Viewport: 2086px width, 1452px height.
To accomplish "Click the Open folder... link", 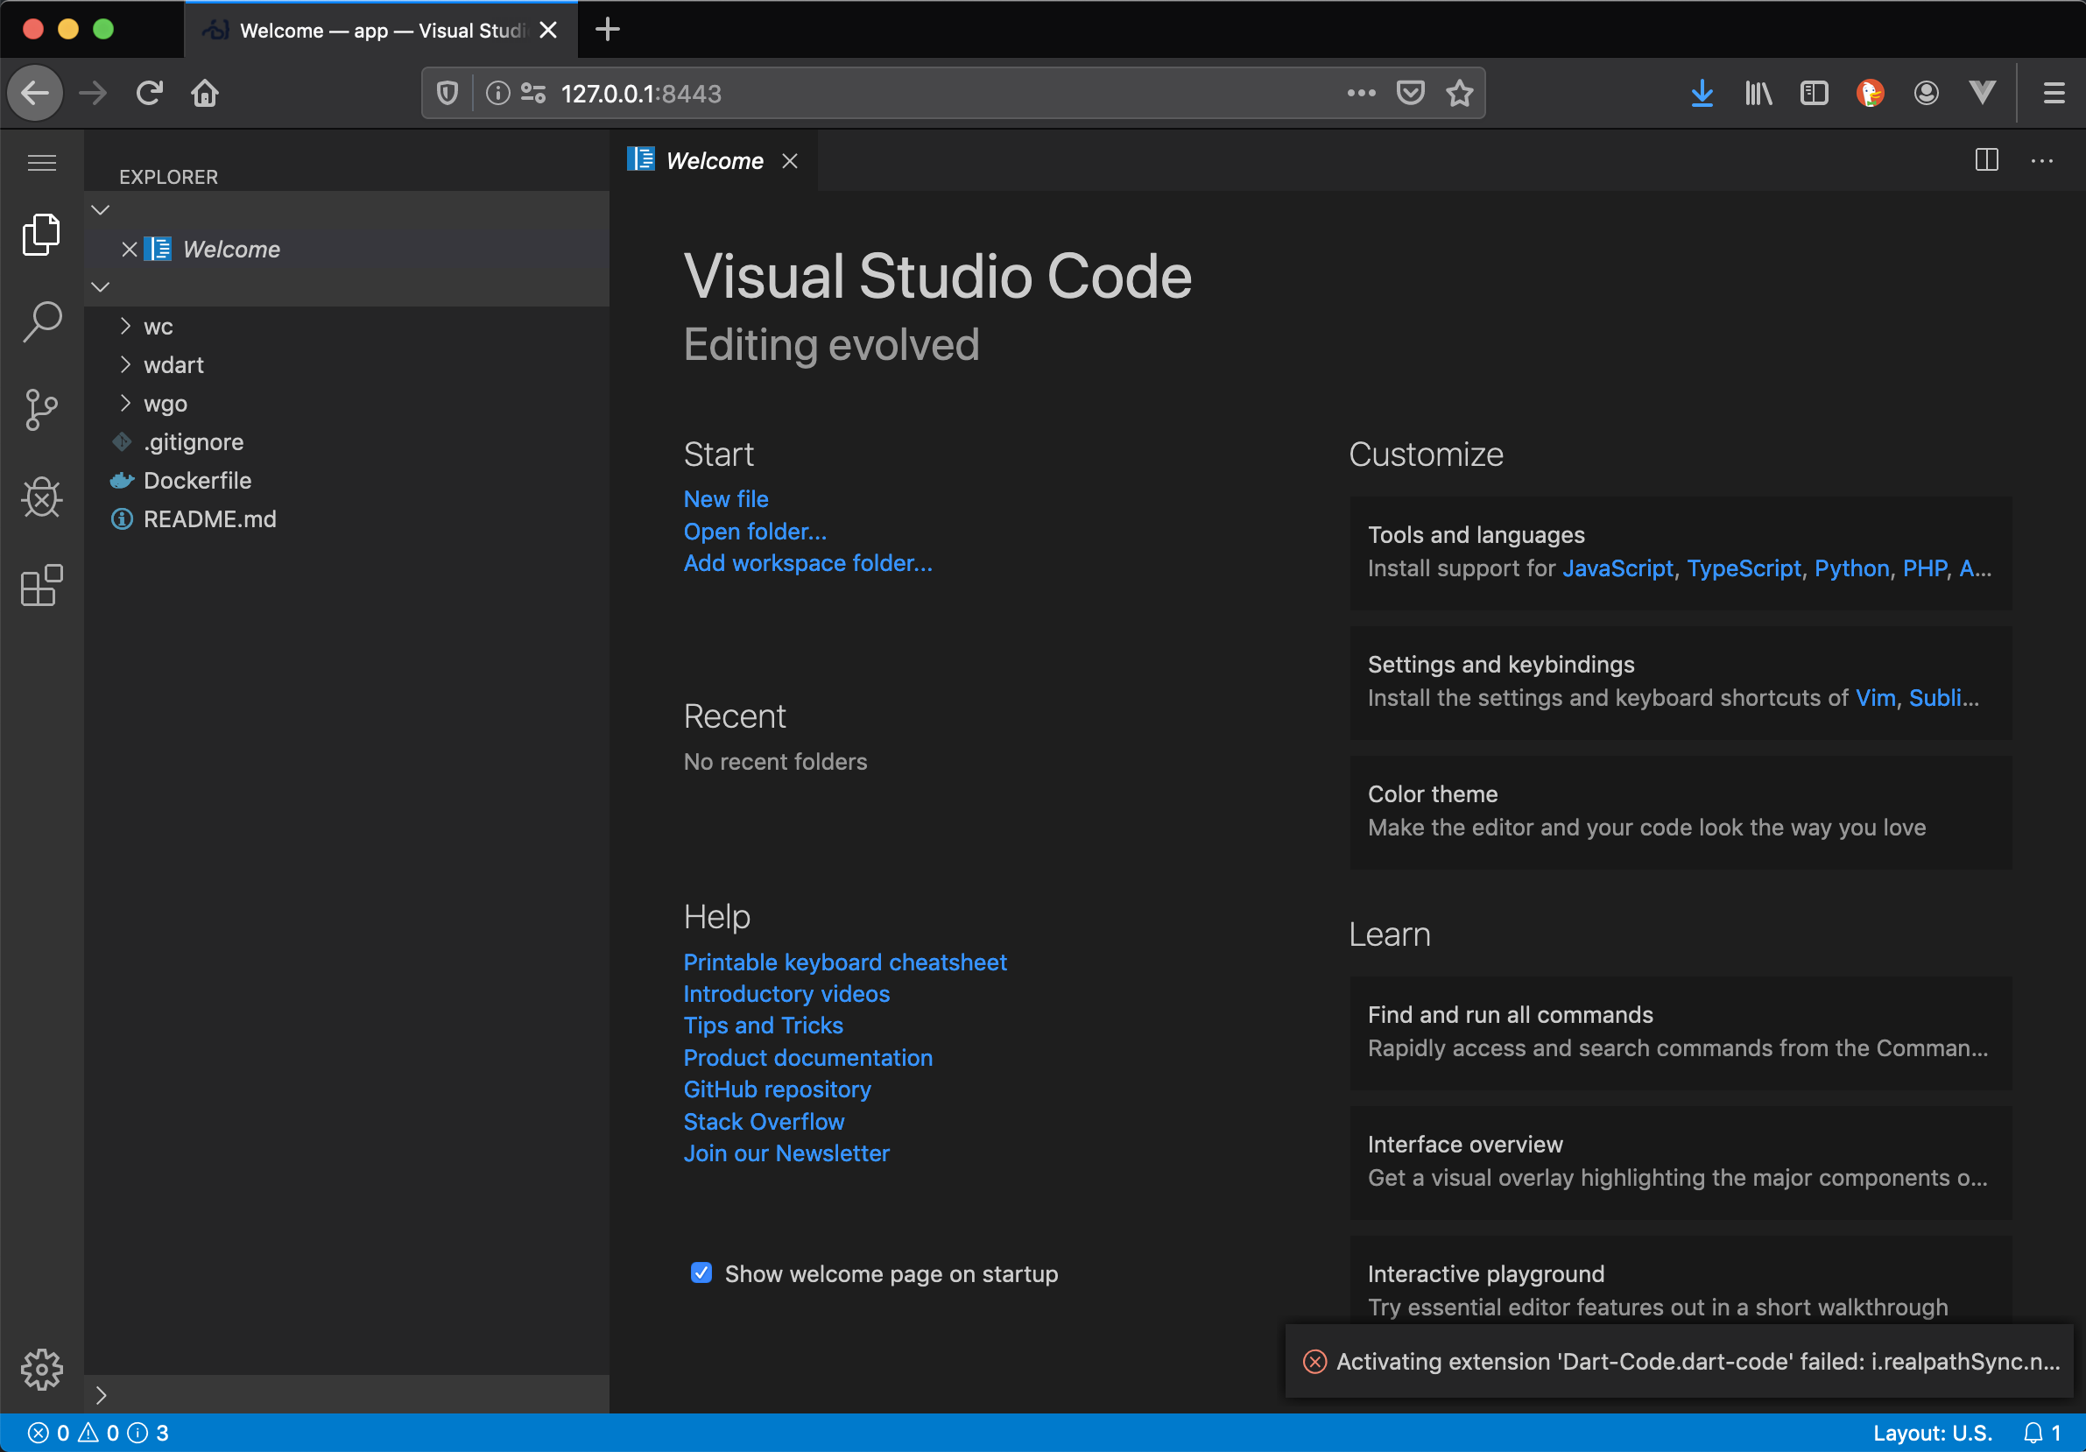I will 755,532.
